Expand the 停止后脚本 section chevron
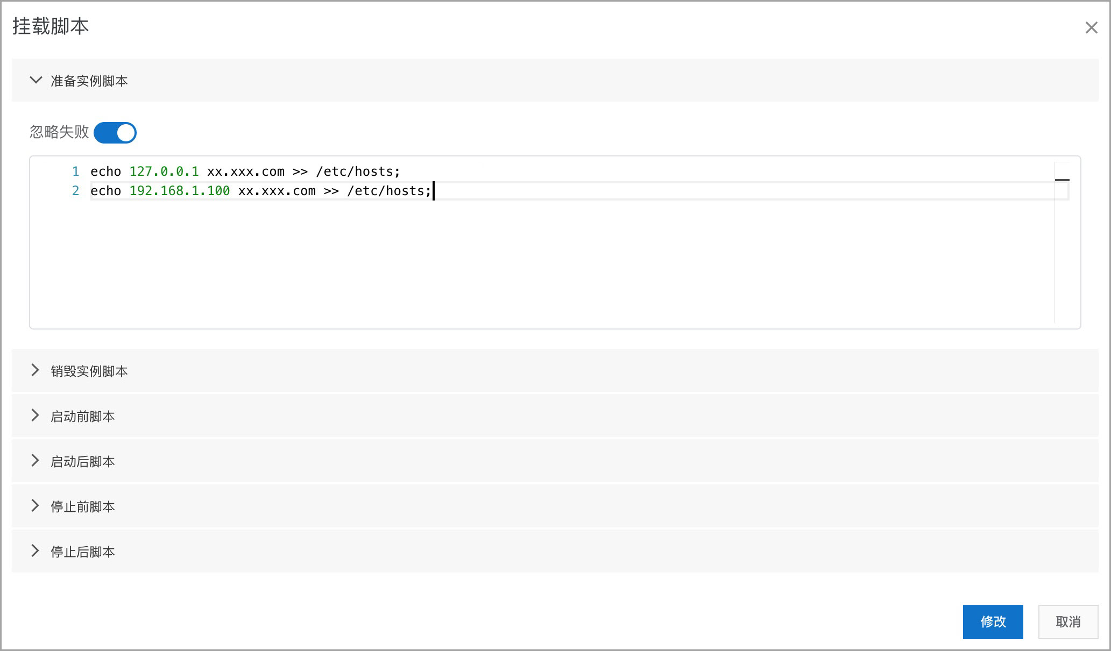Screen dimensions: 1111x651 (x=35, y=550)
